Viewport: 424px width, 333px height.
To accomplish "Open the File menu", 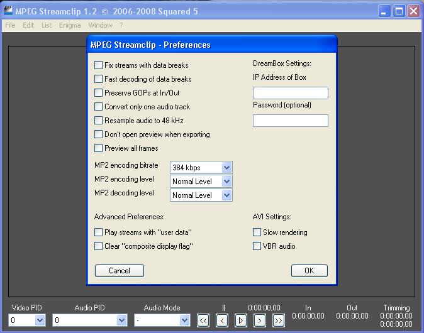I will click(10, 25).
